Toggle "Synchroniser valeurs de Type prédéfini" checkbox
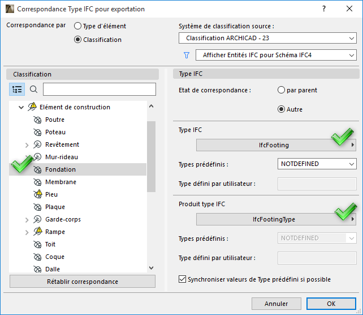363x315 pixels. pyautogui.click(x=182, y=279)
